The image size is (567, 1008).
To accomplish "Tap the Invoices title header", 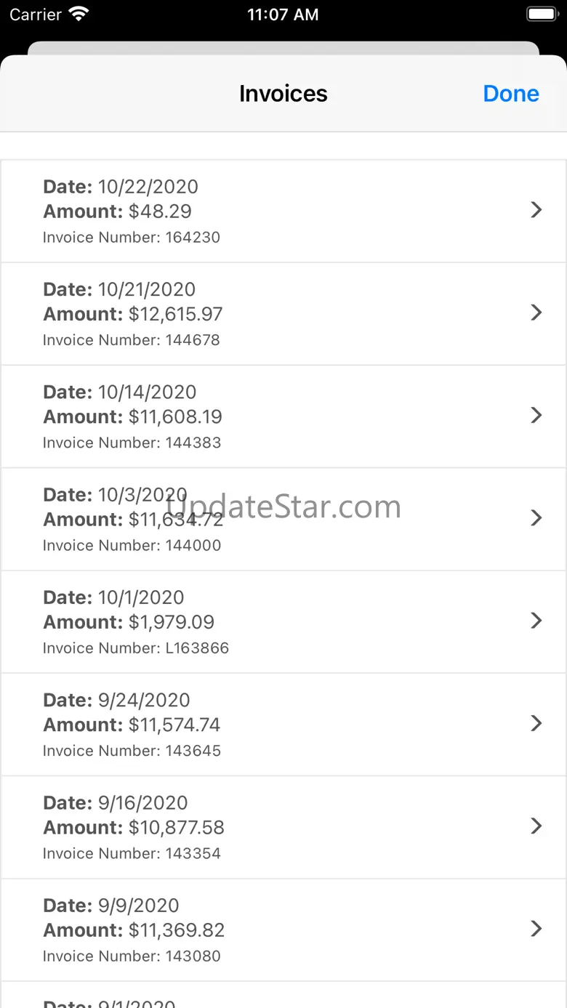I will (x=283, y=94).
